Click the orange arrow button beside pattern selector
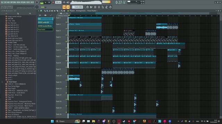This screenshot has height=124, width=222. [68, 7]
